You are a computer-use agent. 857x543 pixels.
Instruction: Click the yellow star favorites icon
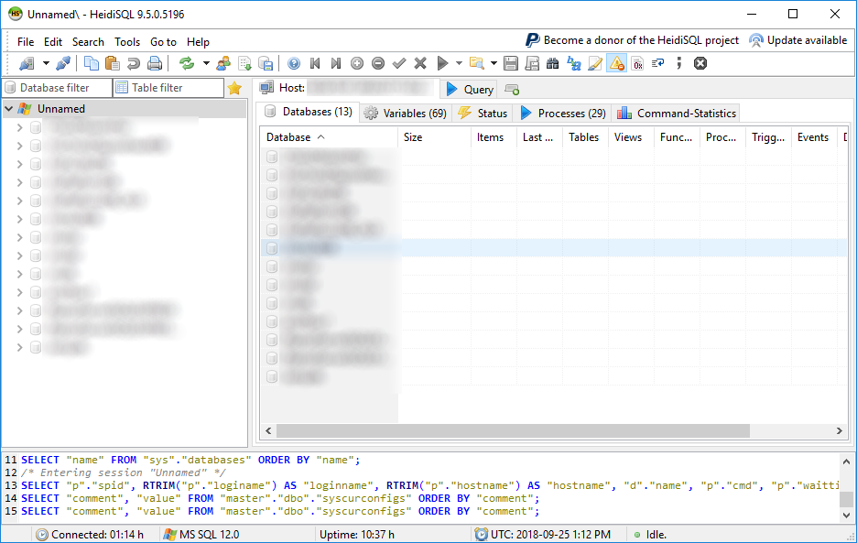point(234,88)
